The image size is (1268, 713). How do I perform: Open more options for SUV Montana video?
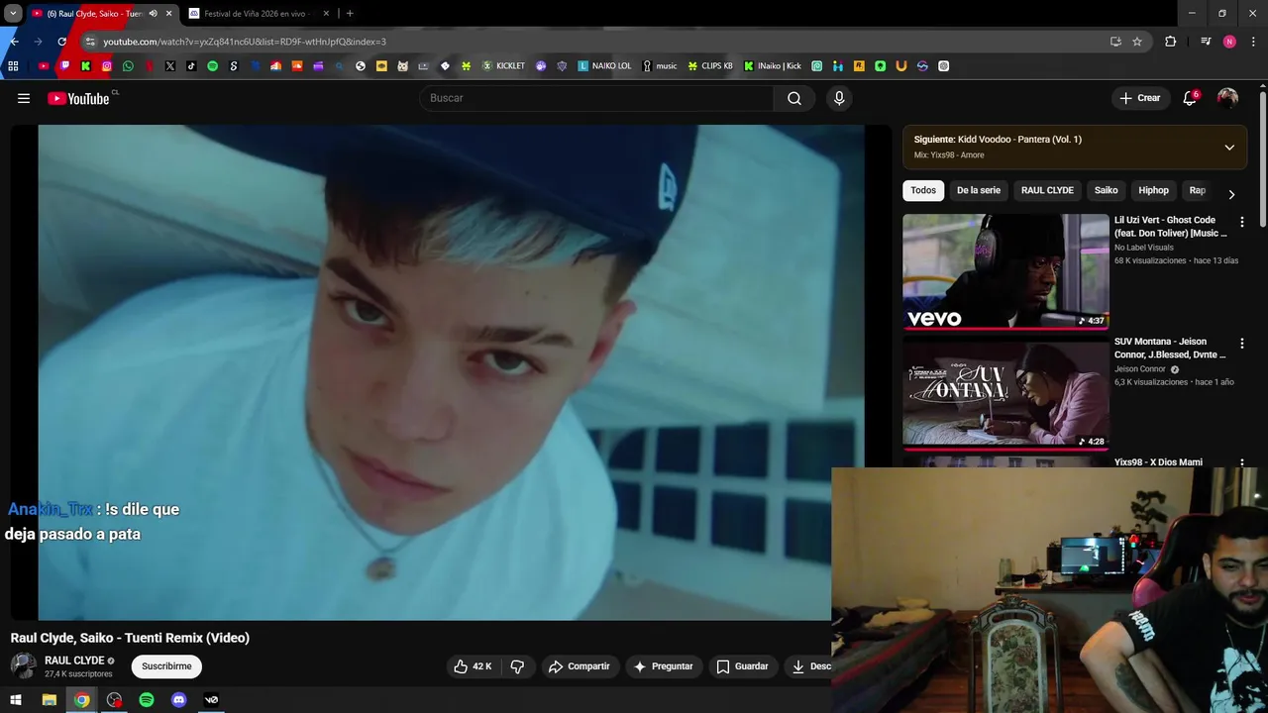(1241, 344)
